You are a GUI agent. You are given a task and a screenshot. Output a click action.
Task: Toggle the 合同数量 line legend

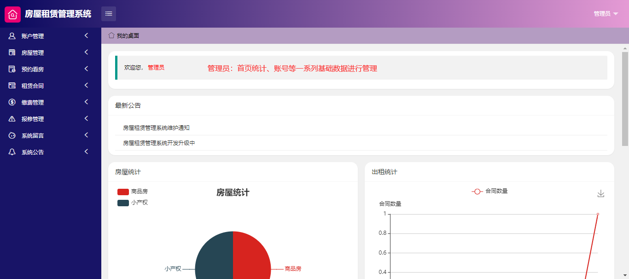coord(489,191)
